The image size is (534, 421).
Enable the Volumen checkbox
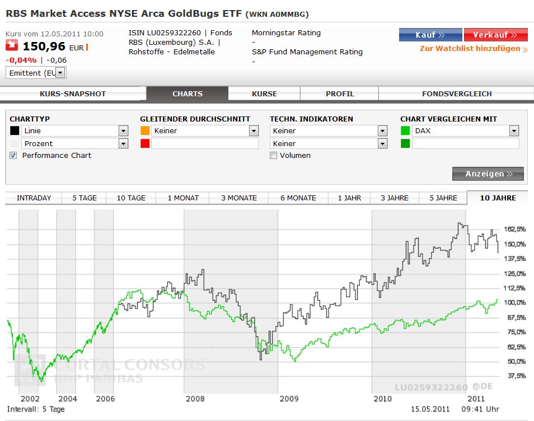coord(273,156)
